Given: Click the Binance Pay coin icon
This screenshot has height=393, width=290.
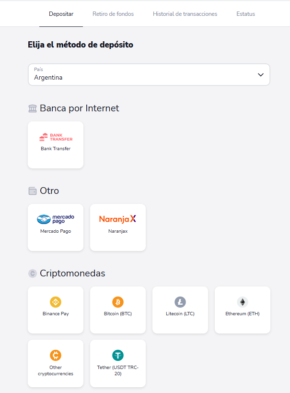Looking at the screenshot, I should tap(56, 302).
